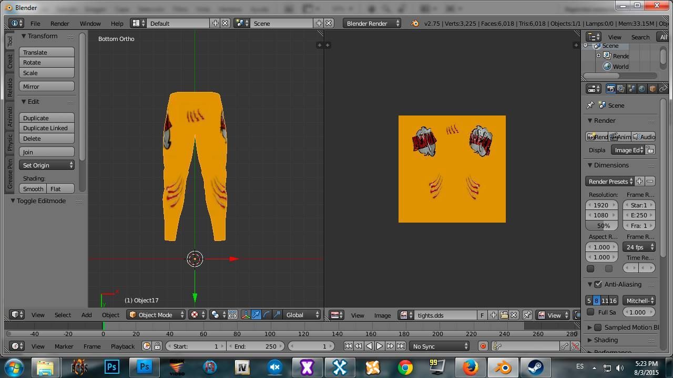673x378 pixels.
Task: Toggle the Border checkbox under Aspect Ratio
Action: pos(590,269)
